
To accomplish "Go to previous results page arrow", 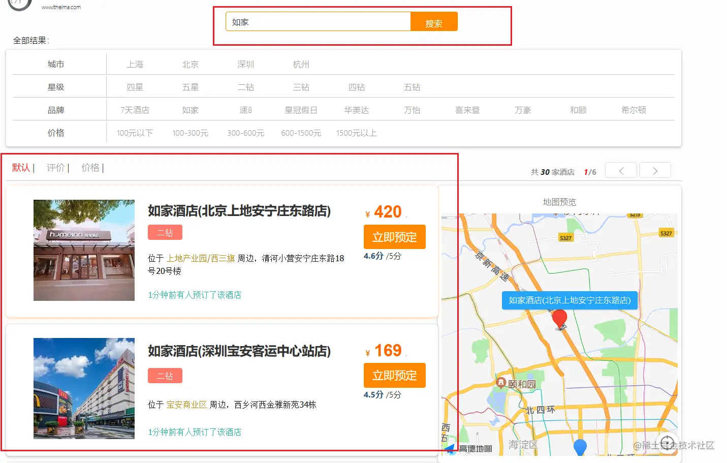I will [621, 171].
